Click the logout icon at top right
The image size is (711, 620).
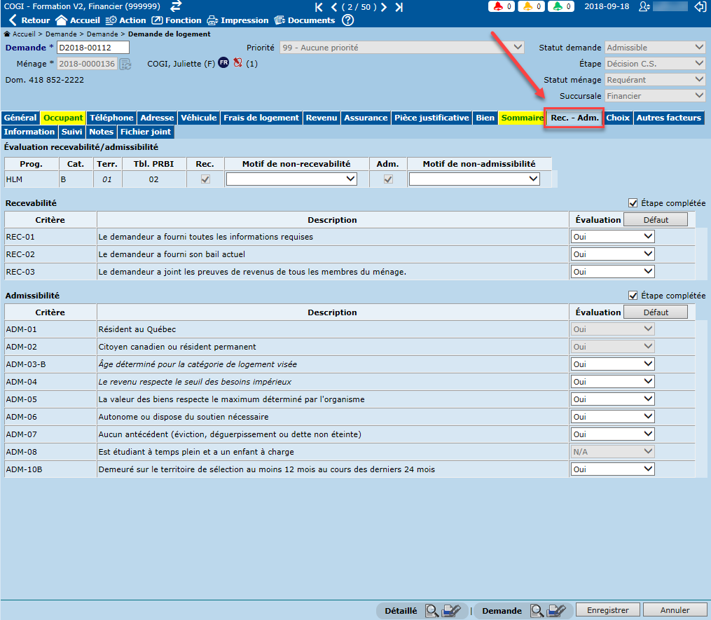pos(699,7)
